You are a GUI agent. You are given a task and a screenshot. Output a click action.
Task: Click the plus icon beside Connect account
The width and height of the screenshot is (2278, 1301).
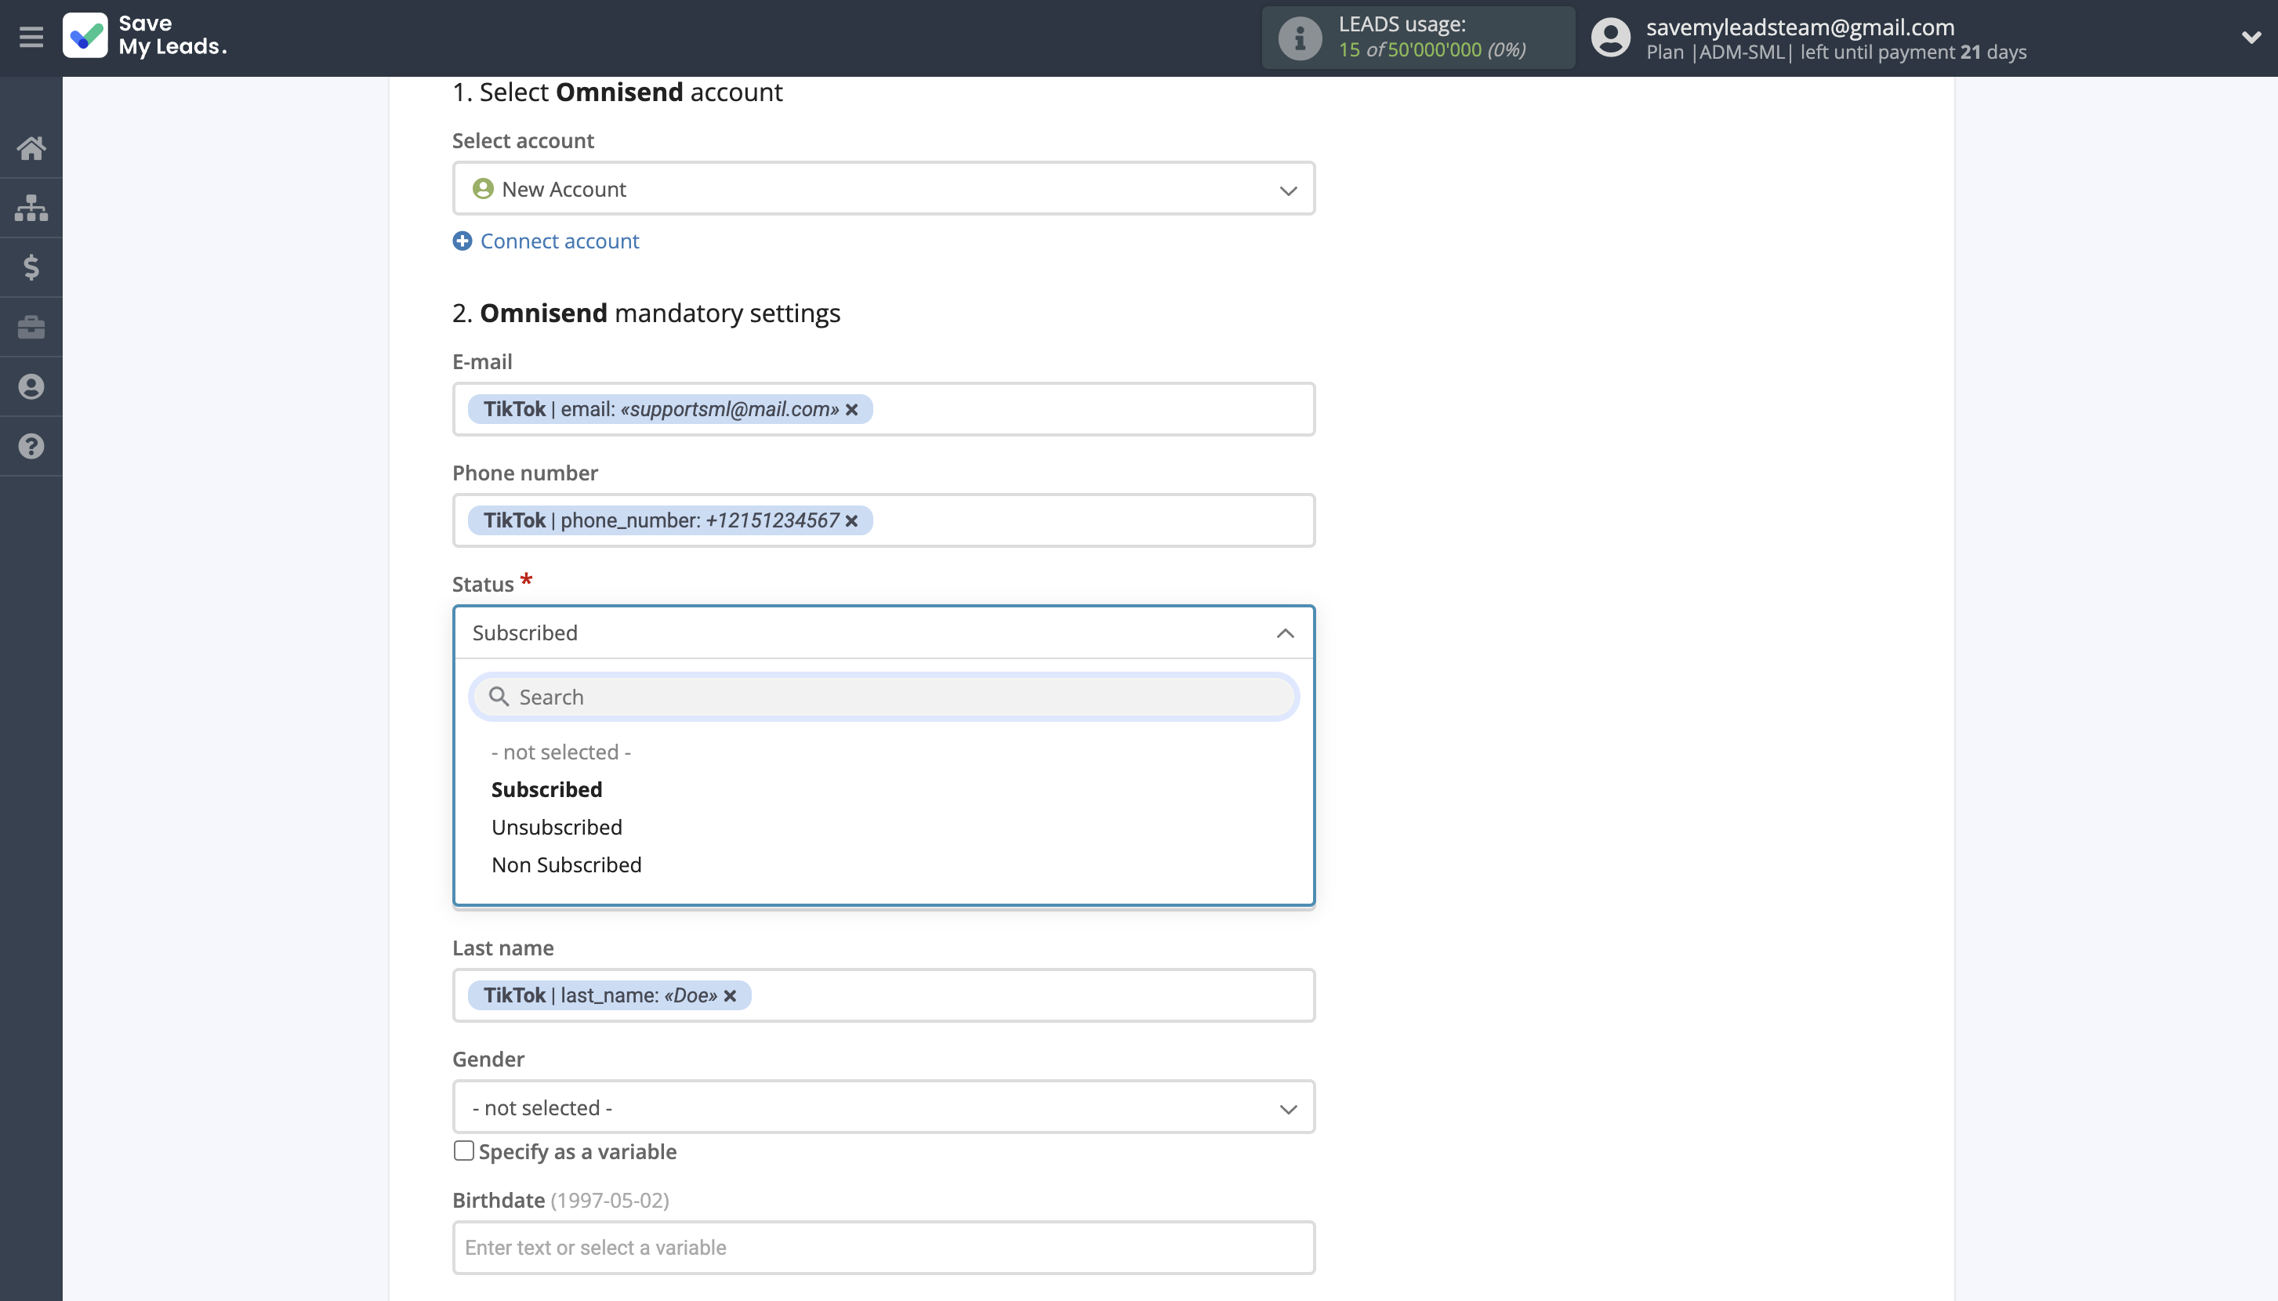pyautogui.click(x=462, y=241)
